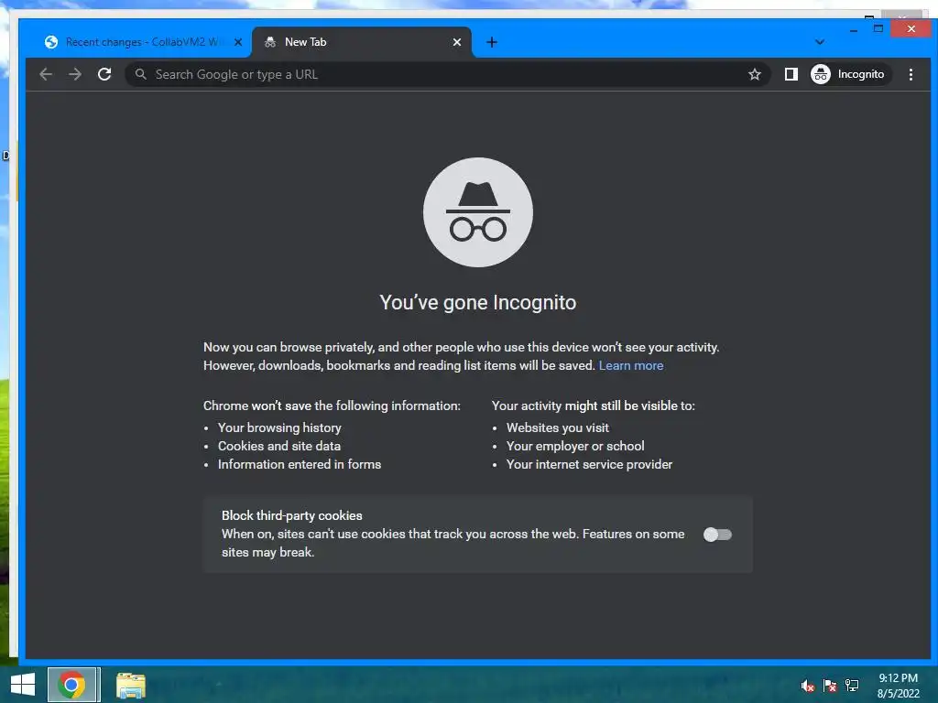Screen dimensions: 938x703
Task: Open the side panel icon
Action: 791,74
